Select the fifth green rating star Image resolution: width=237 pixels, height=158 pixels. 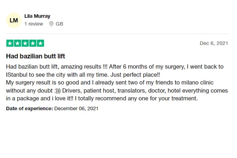pos(40,43)
